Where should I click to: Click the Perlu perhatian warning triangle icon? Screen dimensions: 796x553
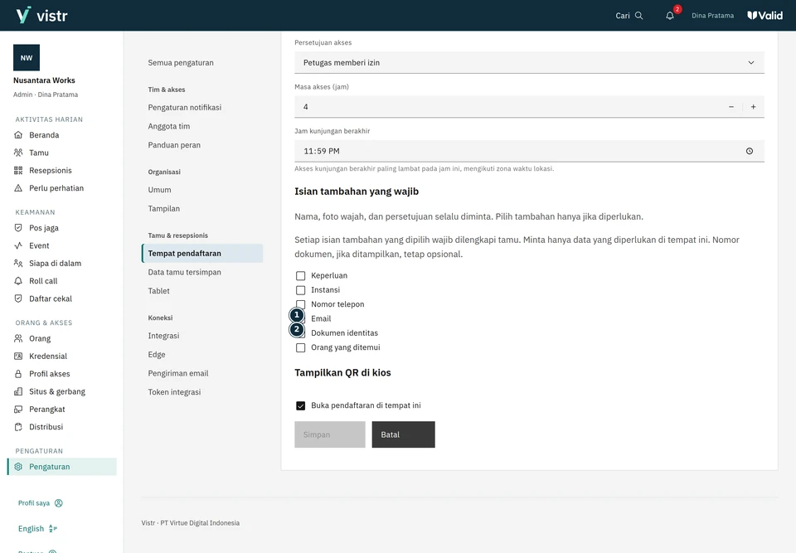point(18,188)
